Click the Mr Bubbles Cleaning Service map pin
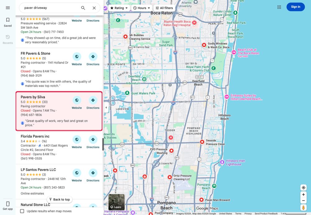 (125, 37)
